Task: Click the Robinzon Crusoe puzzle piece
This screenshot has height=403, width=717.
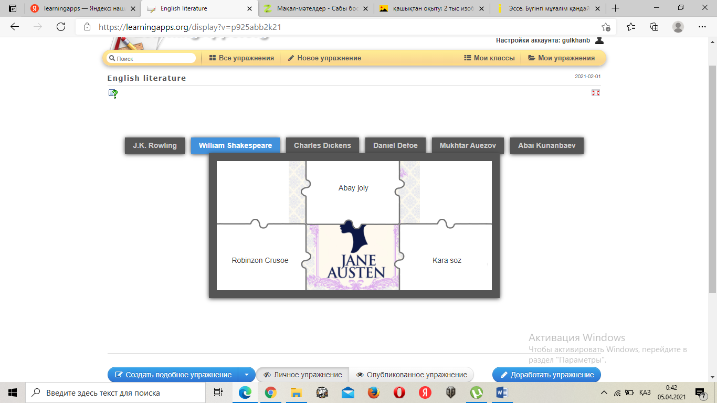Action: click(260, 257)
